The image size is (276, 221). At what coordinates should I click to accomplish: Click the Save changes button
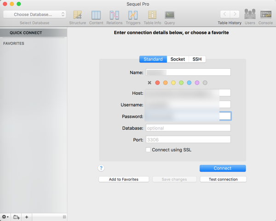click(x=174, y=179)
